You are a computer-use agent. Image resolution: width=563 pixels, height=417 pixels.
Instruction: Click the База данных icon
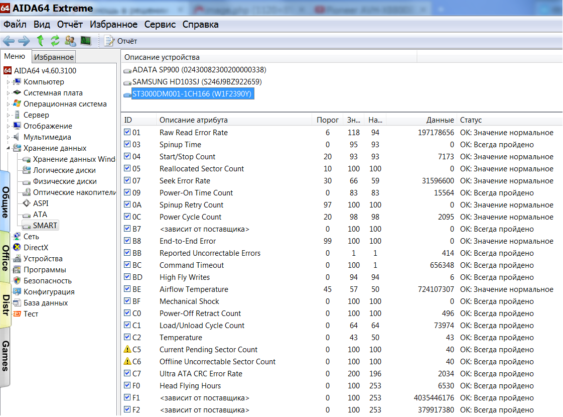(17, 303)
